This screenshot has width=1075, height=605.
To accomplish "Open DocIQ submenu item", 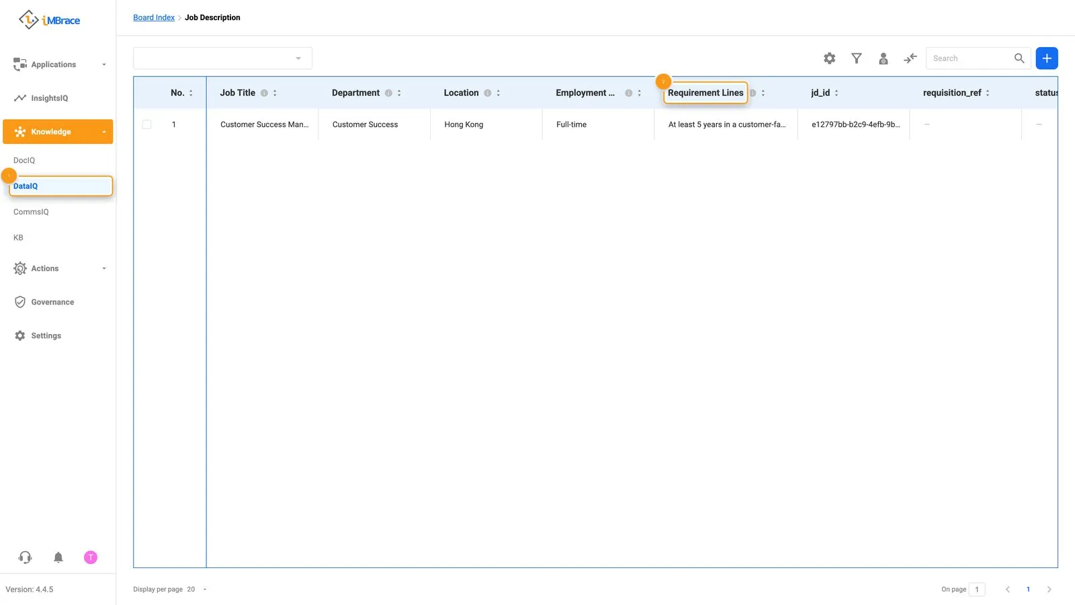I will pos(24,160).
